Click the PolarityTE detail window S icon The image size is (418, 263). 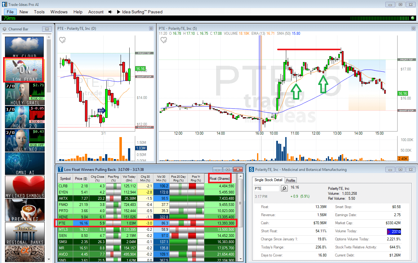(251, 170)
